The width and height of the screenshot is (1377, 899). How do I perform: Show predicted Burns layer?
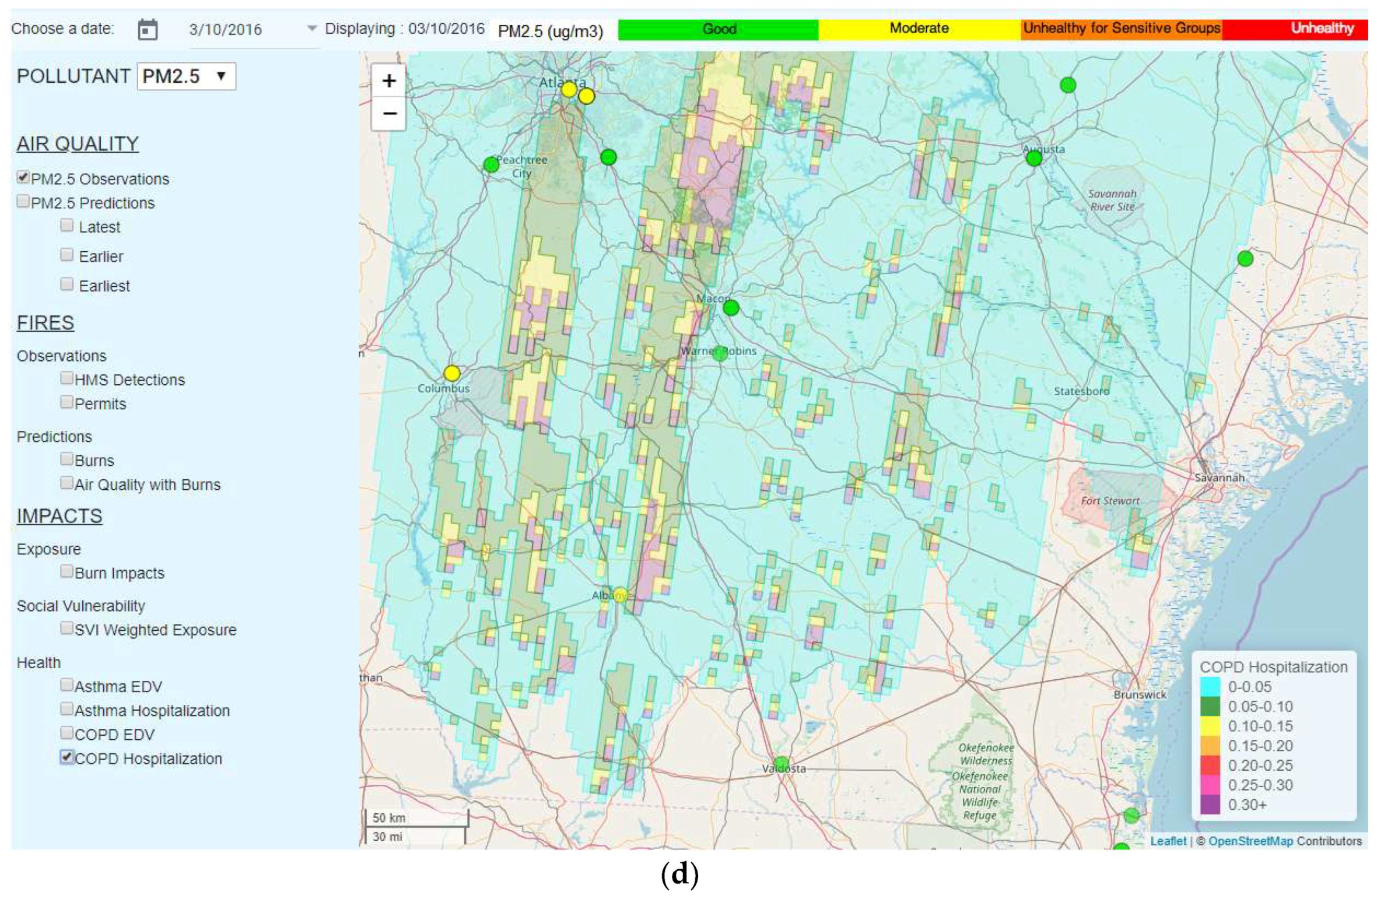[x=67, y=458]
